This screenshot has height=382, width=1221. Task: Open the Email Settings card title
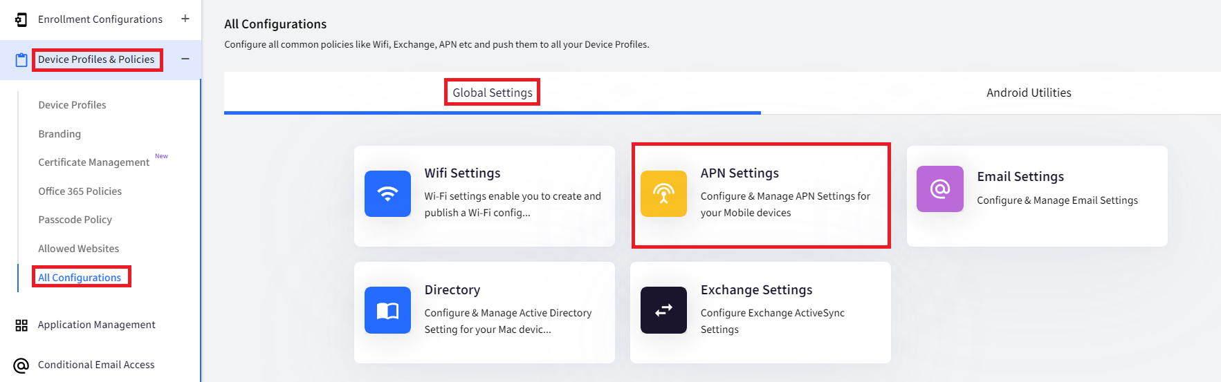pos(1020,177)
